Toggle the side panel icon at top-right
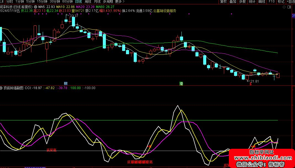This screenshot has height=168, width=295. click(289, 7)
